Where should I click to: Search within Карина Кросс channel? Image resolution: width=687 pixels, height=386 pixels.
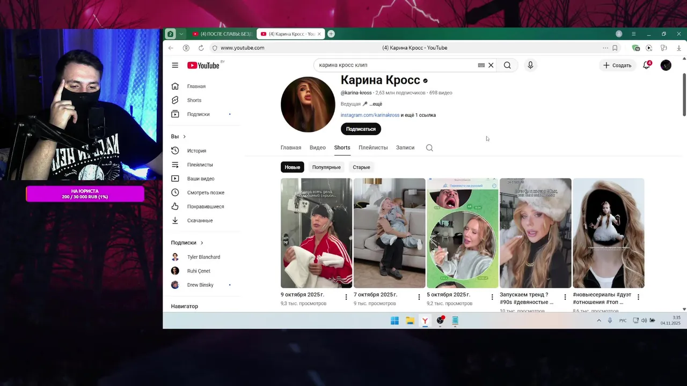[429, 148]
